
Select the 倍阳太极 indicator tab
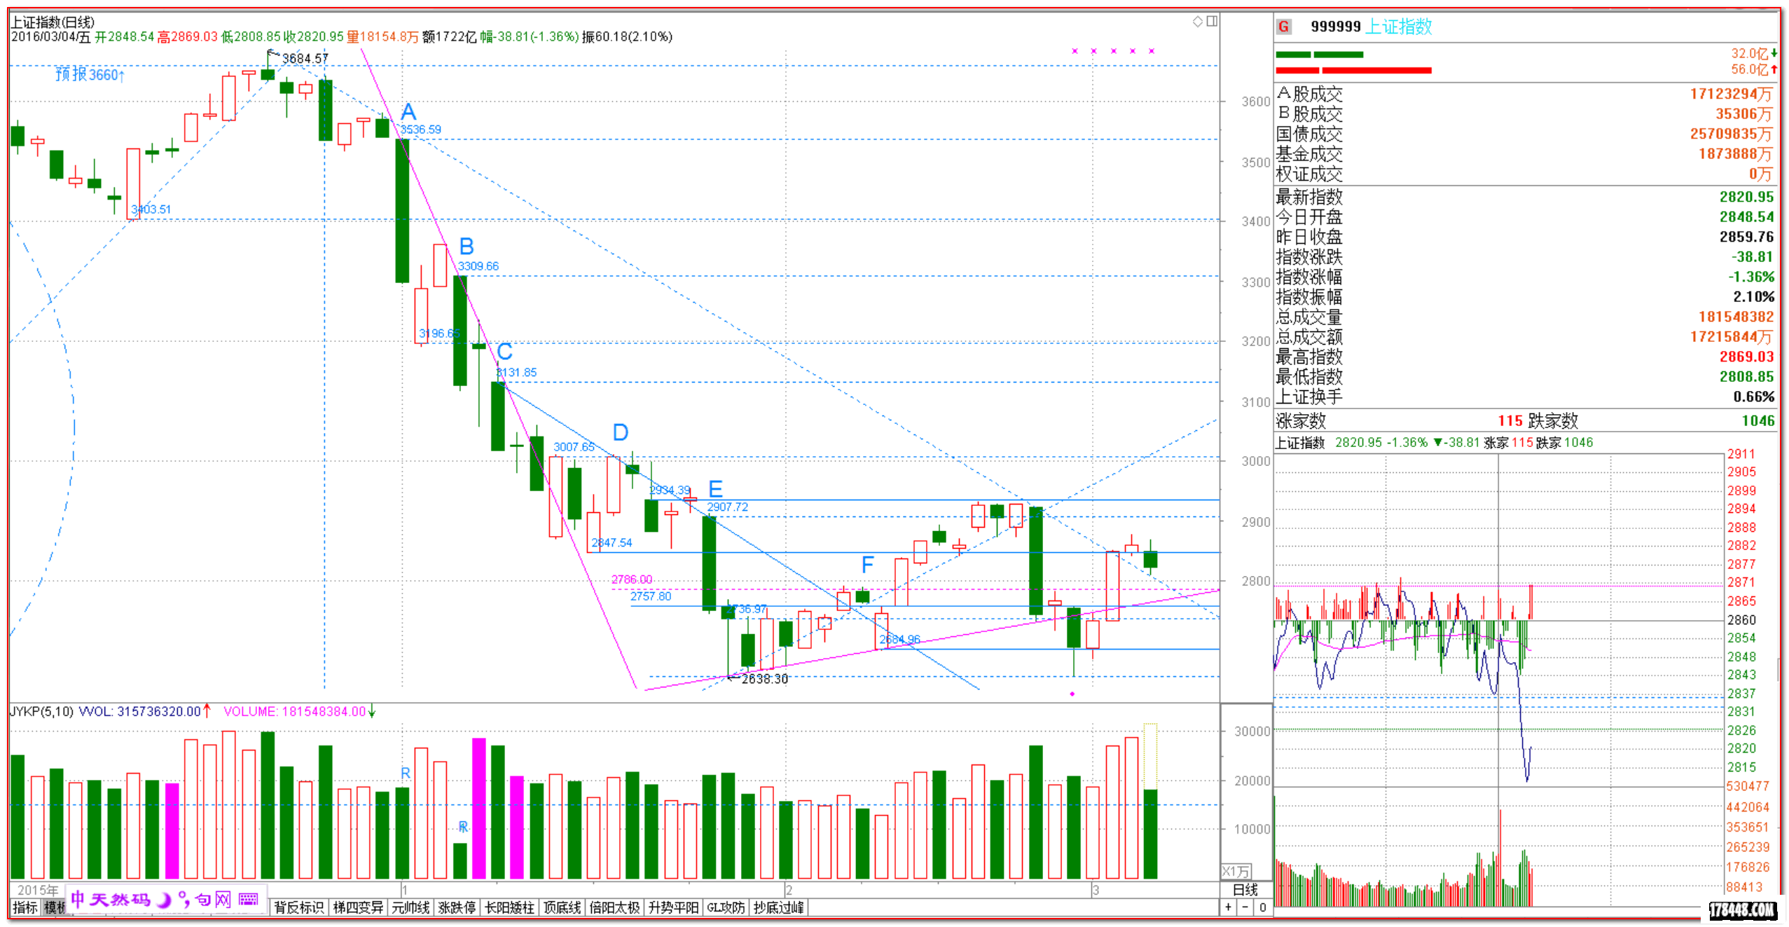(x=614, y=907)
